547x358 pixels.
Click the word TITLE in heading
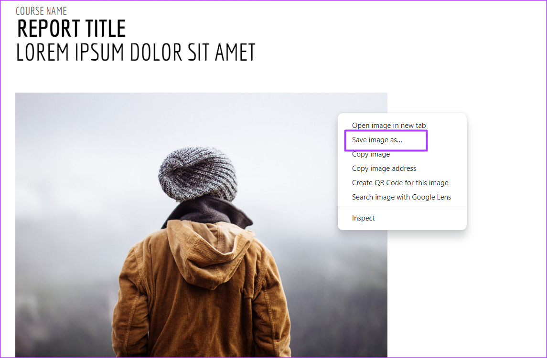106,29
